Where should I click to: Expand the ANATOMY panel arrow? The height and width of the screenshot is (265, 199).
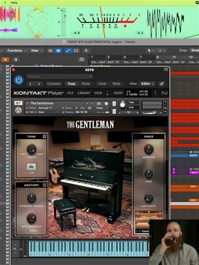pyautogui.click(x=44, y=185)
